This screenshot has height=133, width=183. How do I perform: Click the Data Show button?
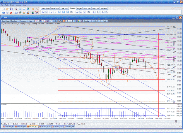pos(6,21)
